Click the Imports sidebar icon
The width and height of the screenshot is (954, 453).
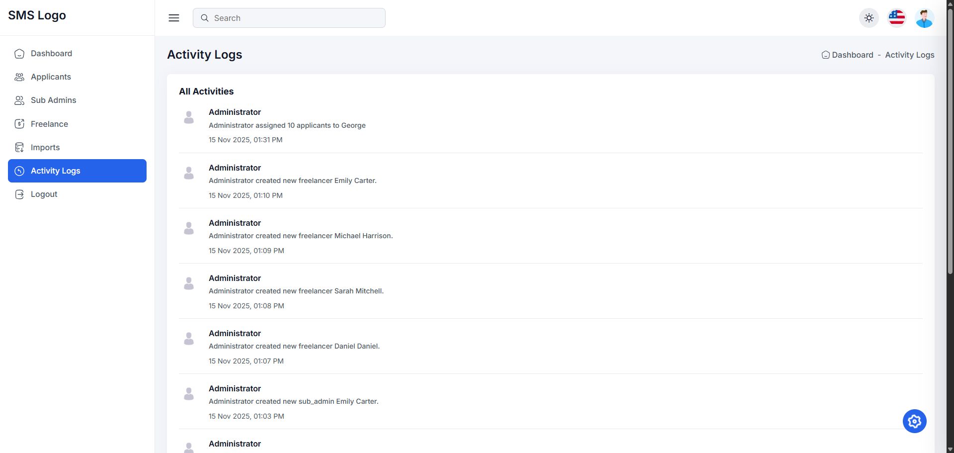click(x=19, y=147)
